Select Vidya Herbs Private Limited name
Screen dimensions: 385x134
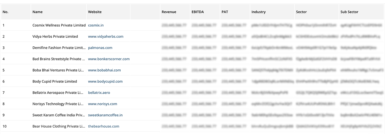point(55,36)
